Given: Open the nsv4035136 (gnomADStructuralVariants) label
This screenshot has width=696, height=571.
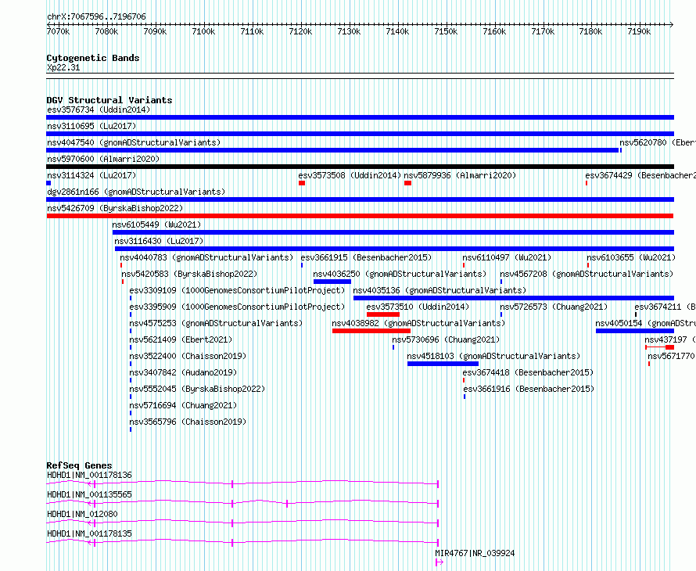Looking at the screenshot, I should (x=439, y=290).
